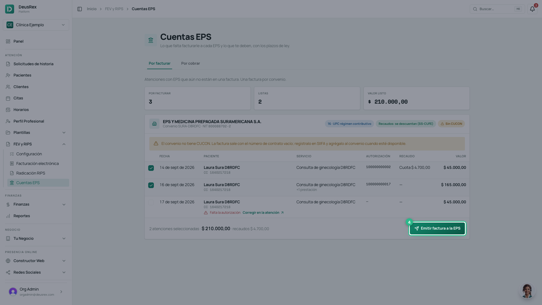Click the 'Recaudos: se descuentan (SS-CUFE)' badge
This screenshot has height=305, width=542.
pos(406,124)
